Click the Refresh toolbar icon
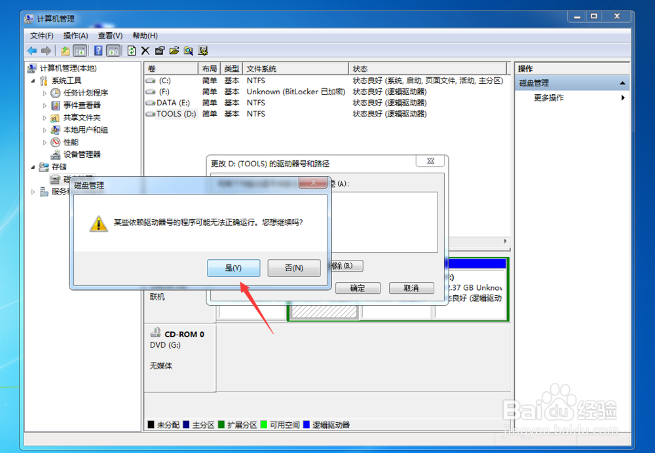655x453 pixels. [132, 51]
